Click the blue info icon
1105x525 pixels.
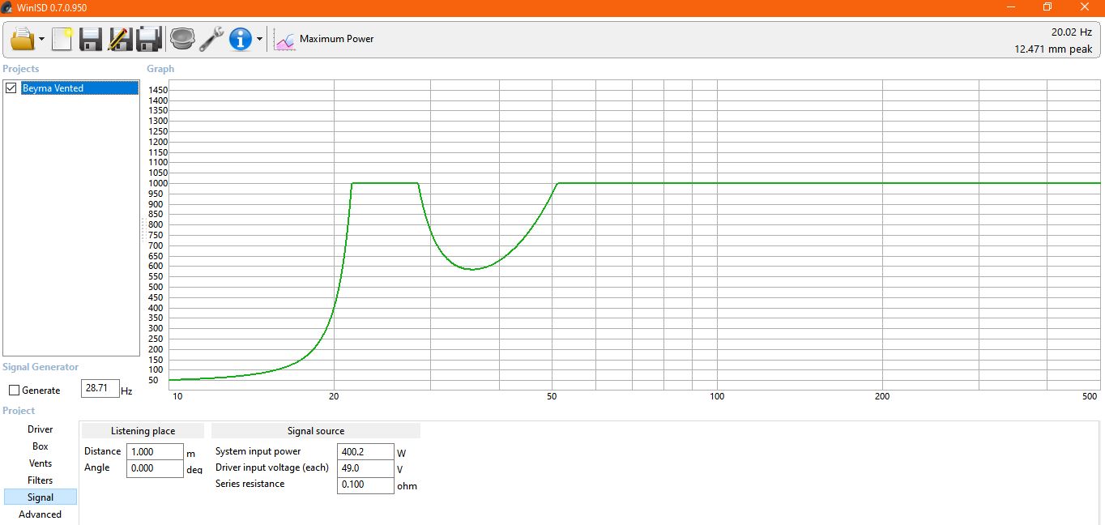click(241, 38)
